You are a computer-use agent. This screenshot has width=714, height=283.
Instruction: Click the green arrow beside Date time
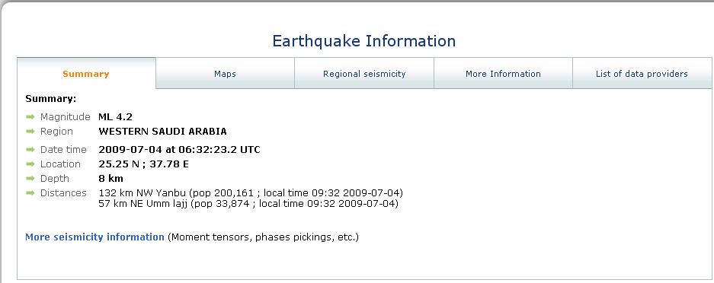(x=30, y=149)
